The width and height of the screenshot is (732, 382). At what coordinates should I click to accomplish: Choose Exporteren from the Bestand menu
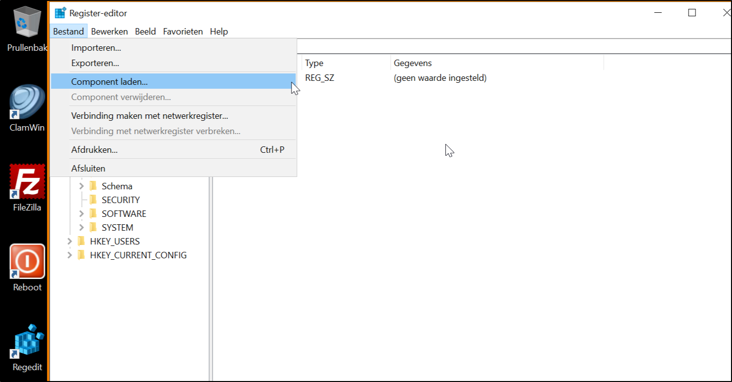coord(96,63)
